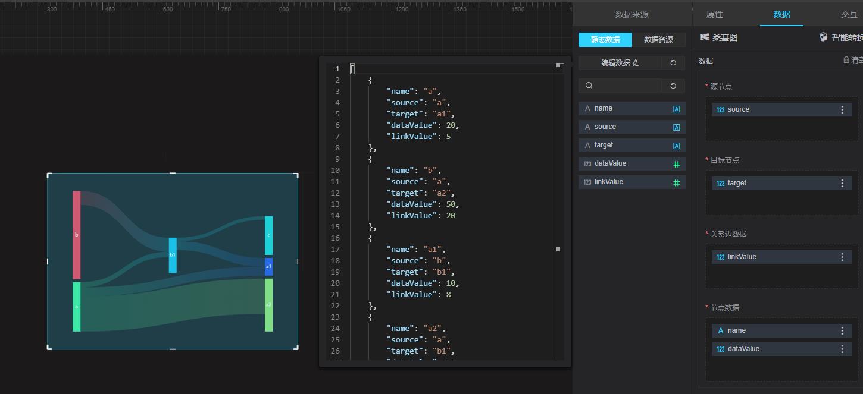
Task: Select the name field row
Action: tap(631, 108)
